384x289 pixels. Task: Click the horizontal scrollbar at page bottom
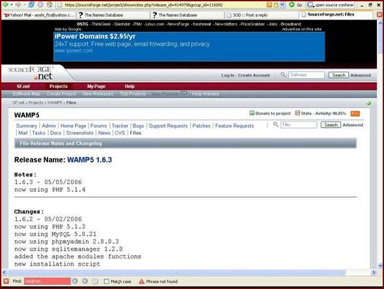177,273
